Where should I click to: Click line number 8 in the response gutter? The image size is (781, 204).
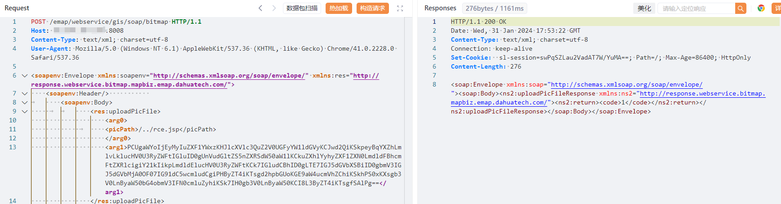coord(434,84)
